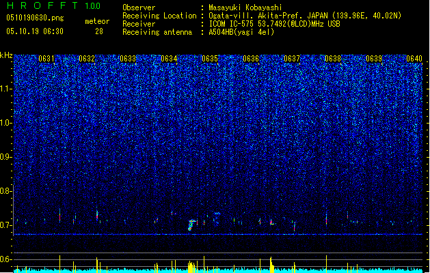The height and width of the screenshot is (273, 430).
Task: Click the 1.0 kHz frequency label
Action: 6,123
